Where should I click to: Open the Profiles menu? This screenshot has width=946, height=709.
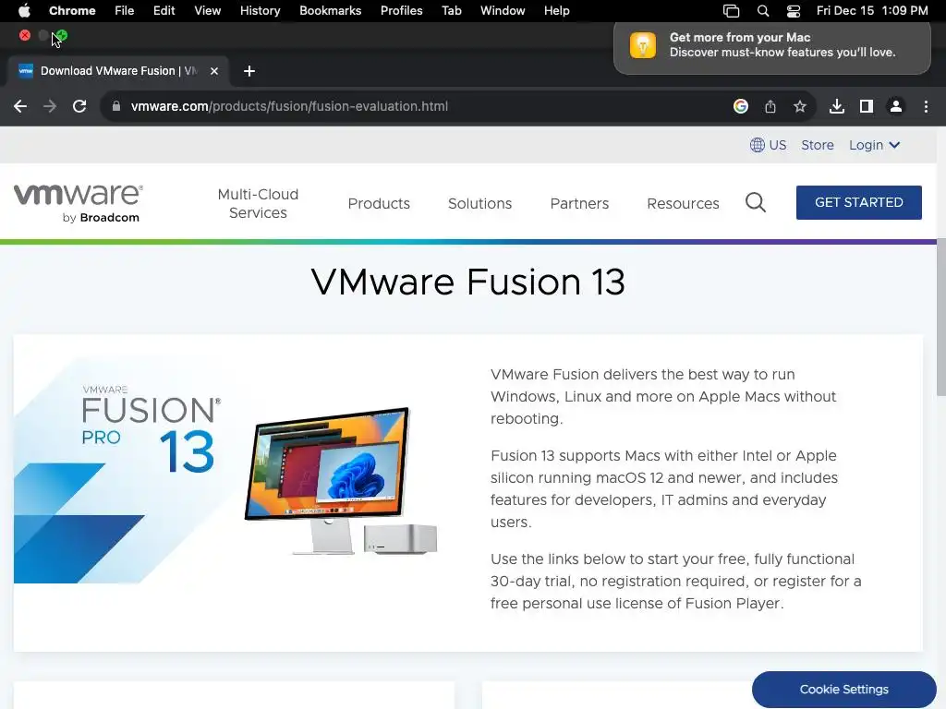(x=401, y=11)
